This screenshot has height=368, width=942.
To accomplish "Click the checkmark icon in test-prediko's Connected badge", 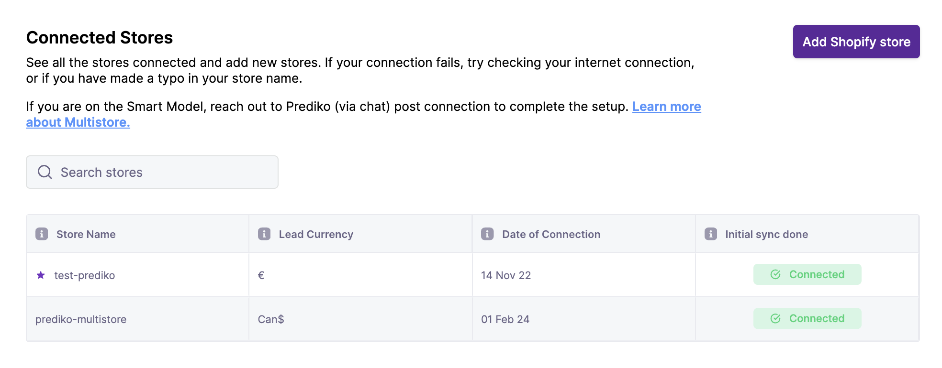I will point(775,274).
